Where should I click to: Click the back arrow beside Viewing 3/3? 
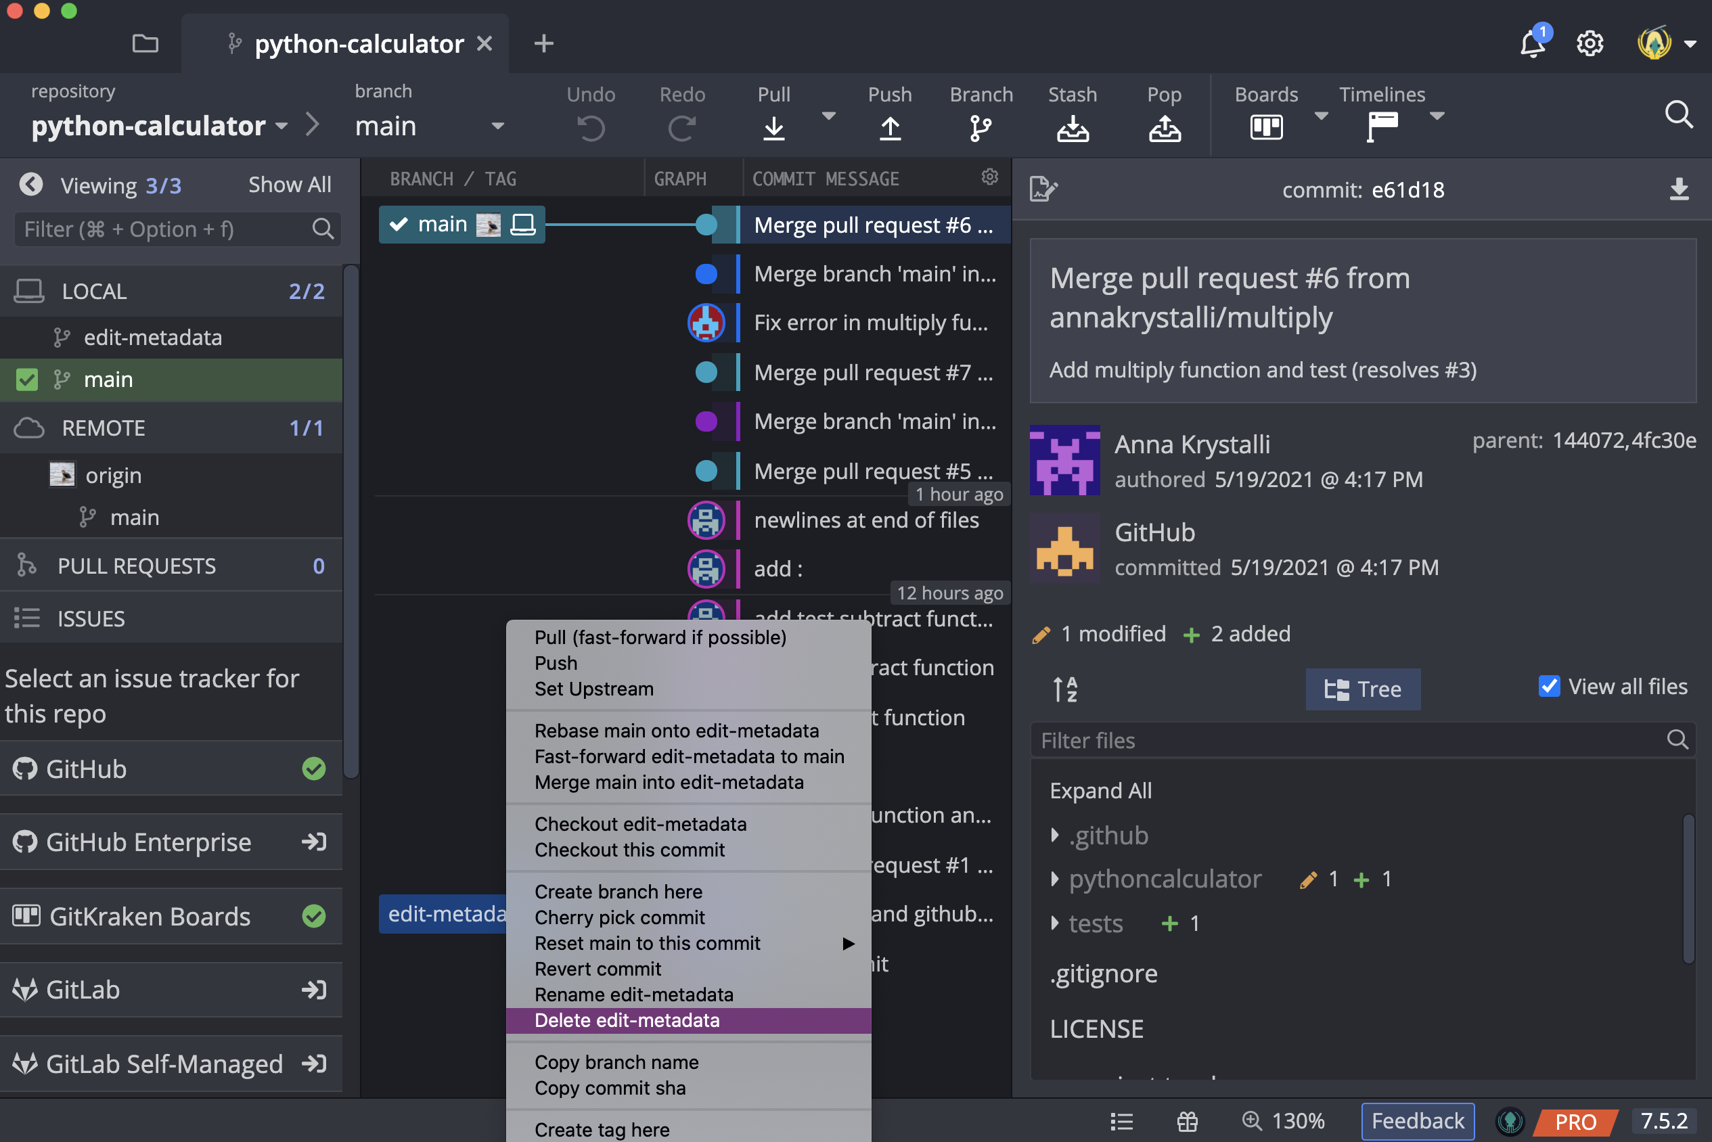click(x=30, y=184)
